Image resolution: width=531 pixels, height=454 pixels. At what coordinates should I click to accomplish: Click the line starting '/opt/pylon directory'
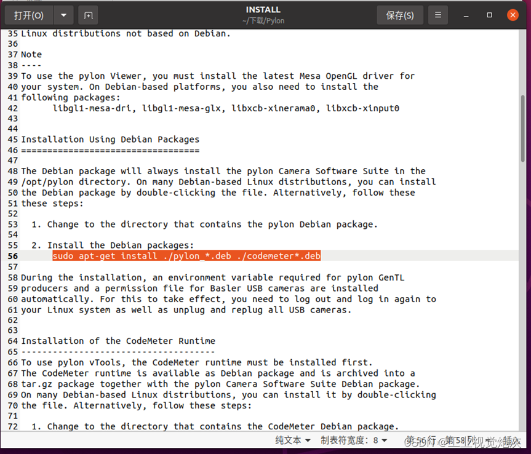(229, 182)
